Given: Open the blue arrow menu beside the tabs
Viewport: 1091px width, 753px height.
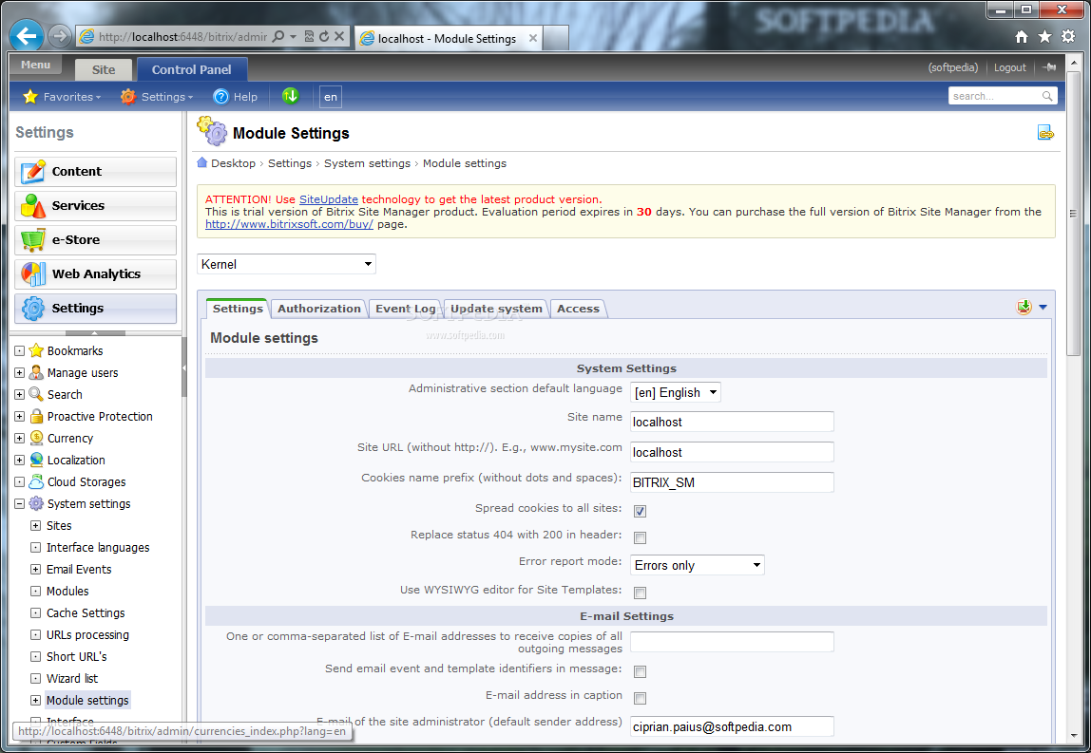Looking at the screenshot, I should pyautogui.click(x=1043, y=307).
